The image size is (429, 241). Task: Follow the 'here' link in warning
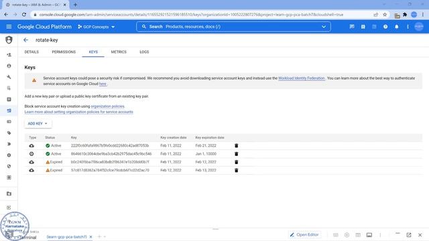103,84
